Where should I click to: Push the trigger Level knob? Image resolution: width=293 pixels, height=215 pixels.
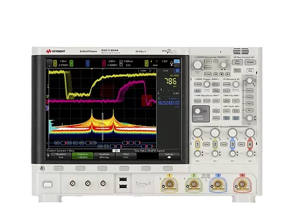tap(206, 84)
